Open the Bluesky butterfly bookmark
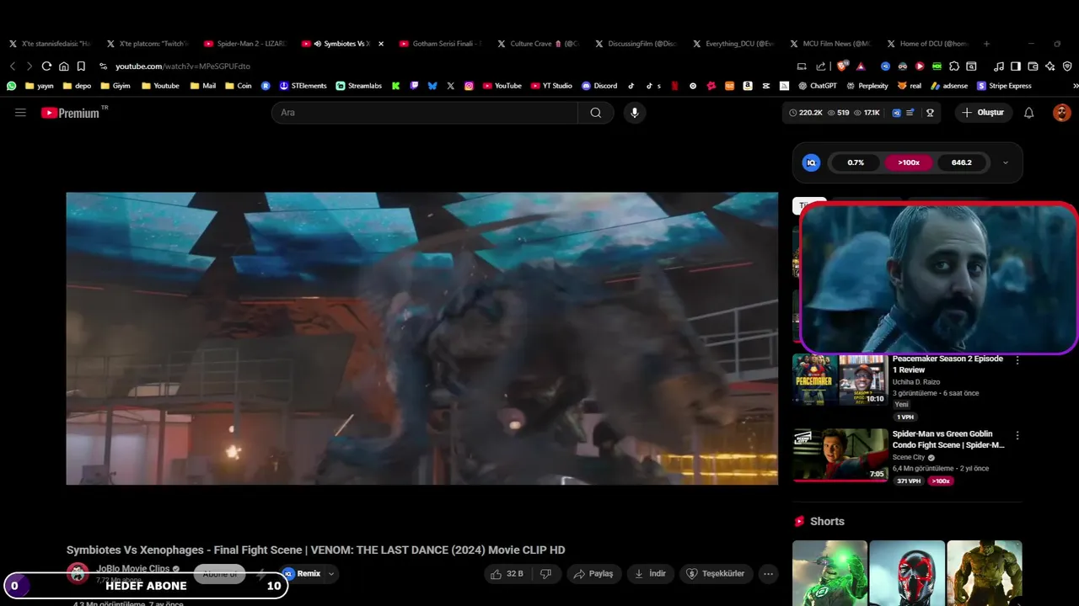This screenshot has width=1079, height=606. (432, 85)
